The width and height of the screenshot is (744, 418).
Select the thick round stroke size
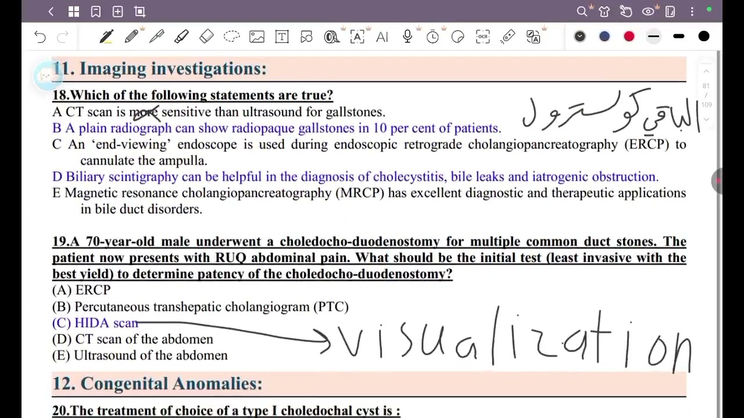704,37
